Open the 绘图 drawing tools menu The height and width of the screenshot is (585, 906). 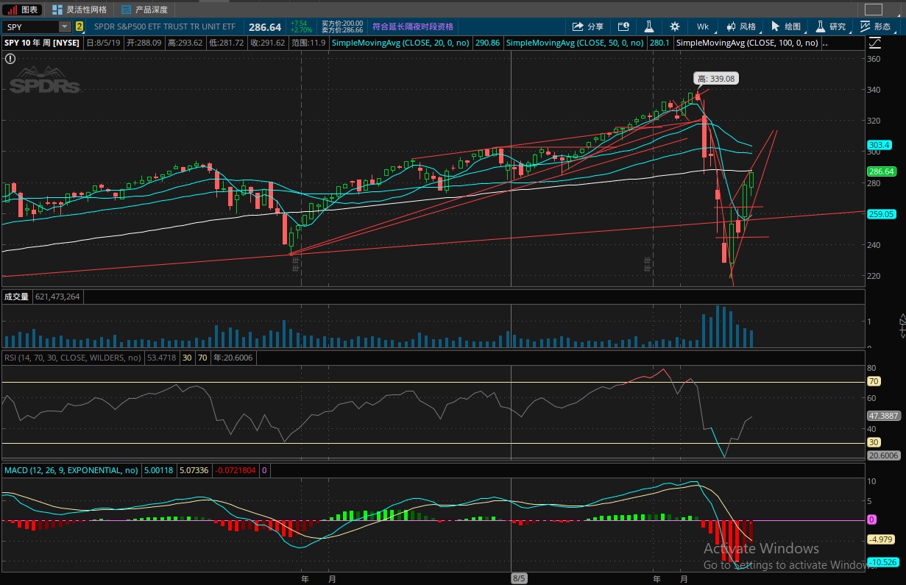coord(785,26)
